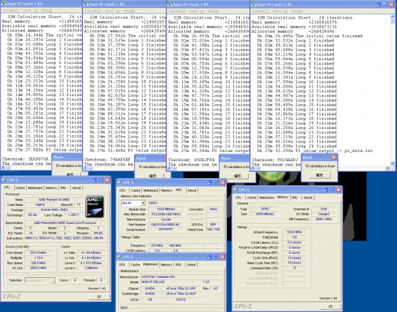Click memory size value '2048 MBytes'

pyautogui.click(x=265, y=214)
